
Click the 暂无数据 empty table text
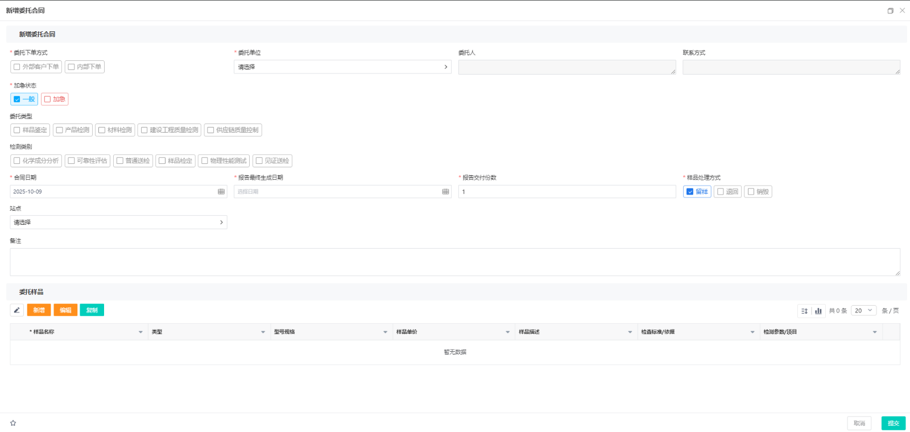click(x=455, y=352)
